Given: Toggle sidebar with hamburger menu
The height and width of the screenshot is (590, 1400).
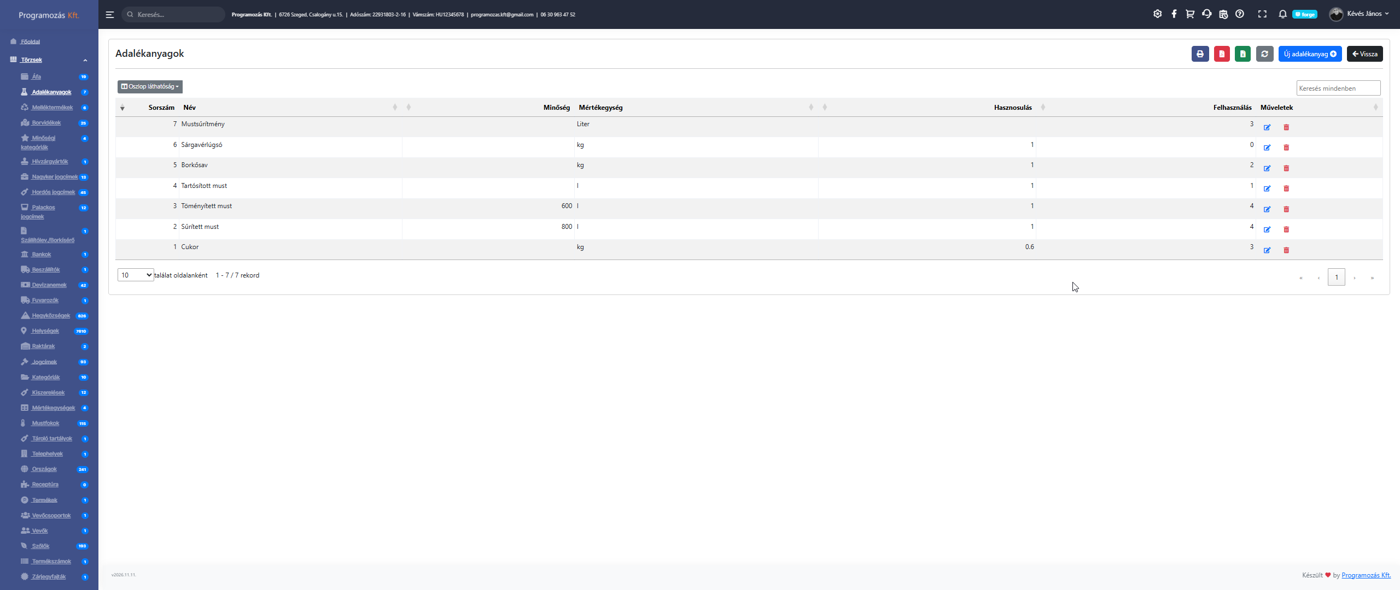Looking at the screenshot, I should click(110, 15).
